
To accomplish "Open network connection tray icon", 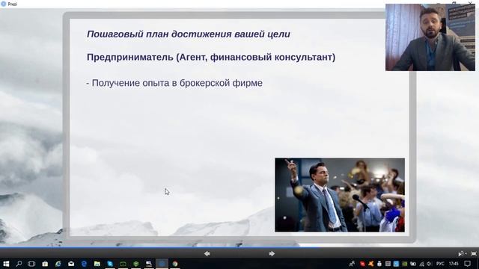I will [x=421, y=264].
